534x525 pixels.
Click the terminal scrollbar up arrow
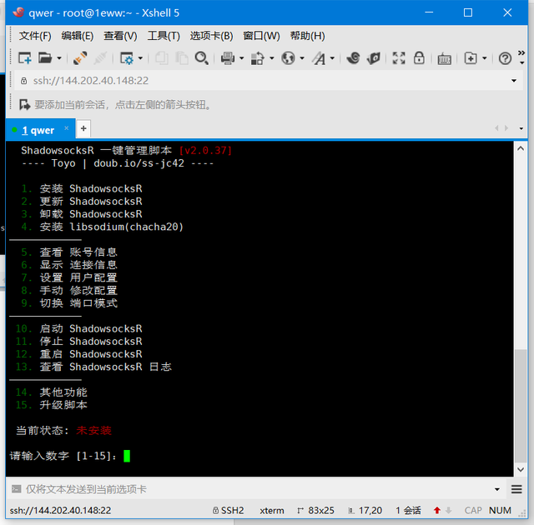click(x=521, y=148)
